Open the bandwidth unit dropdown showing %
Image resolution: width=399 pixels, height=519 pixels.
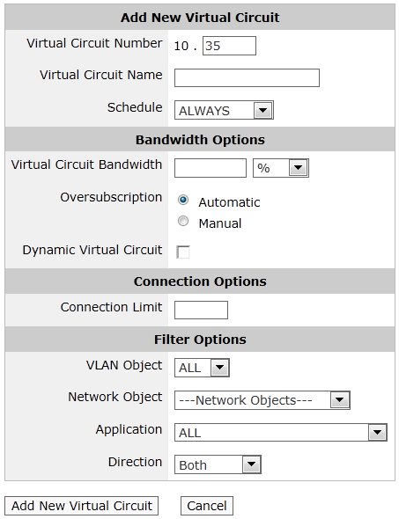pyautogui.click(x=281, y=168)
